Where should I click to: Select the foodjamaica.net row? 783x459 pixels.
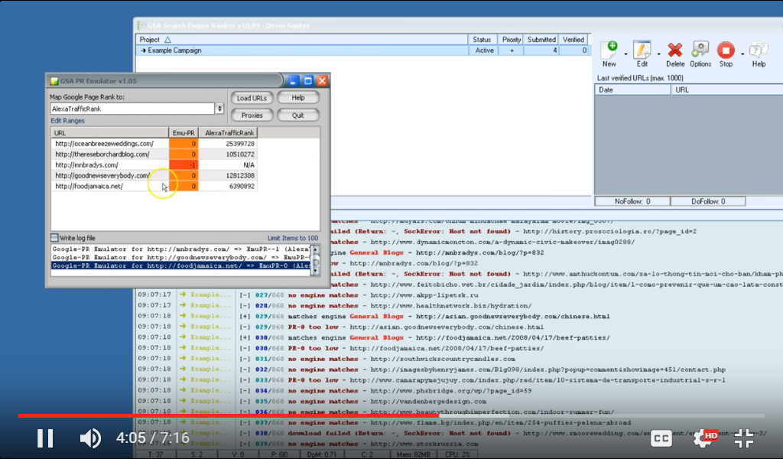coord(154,186)
